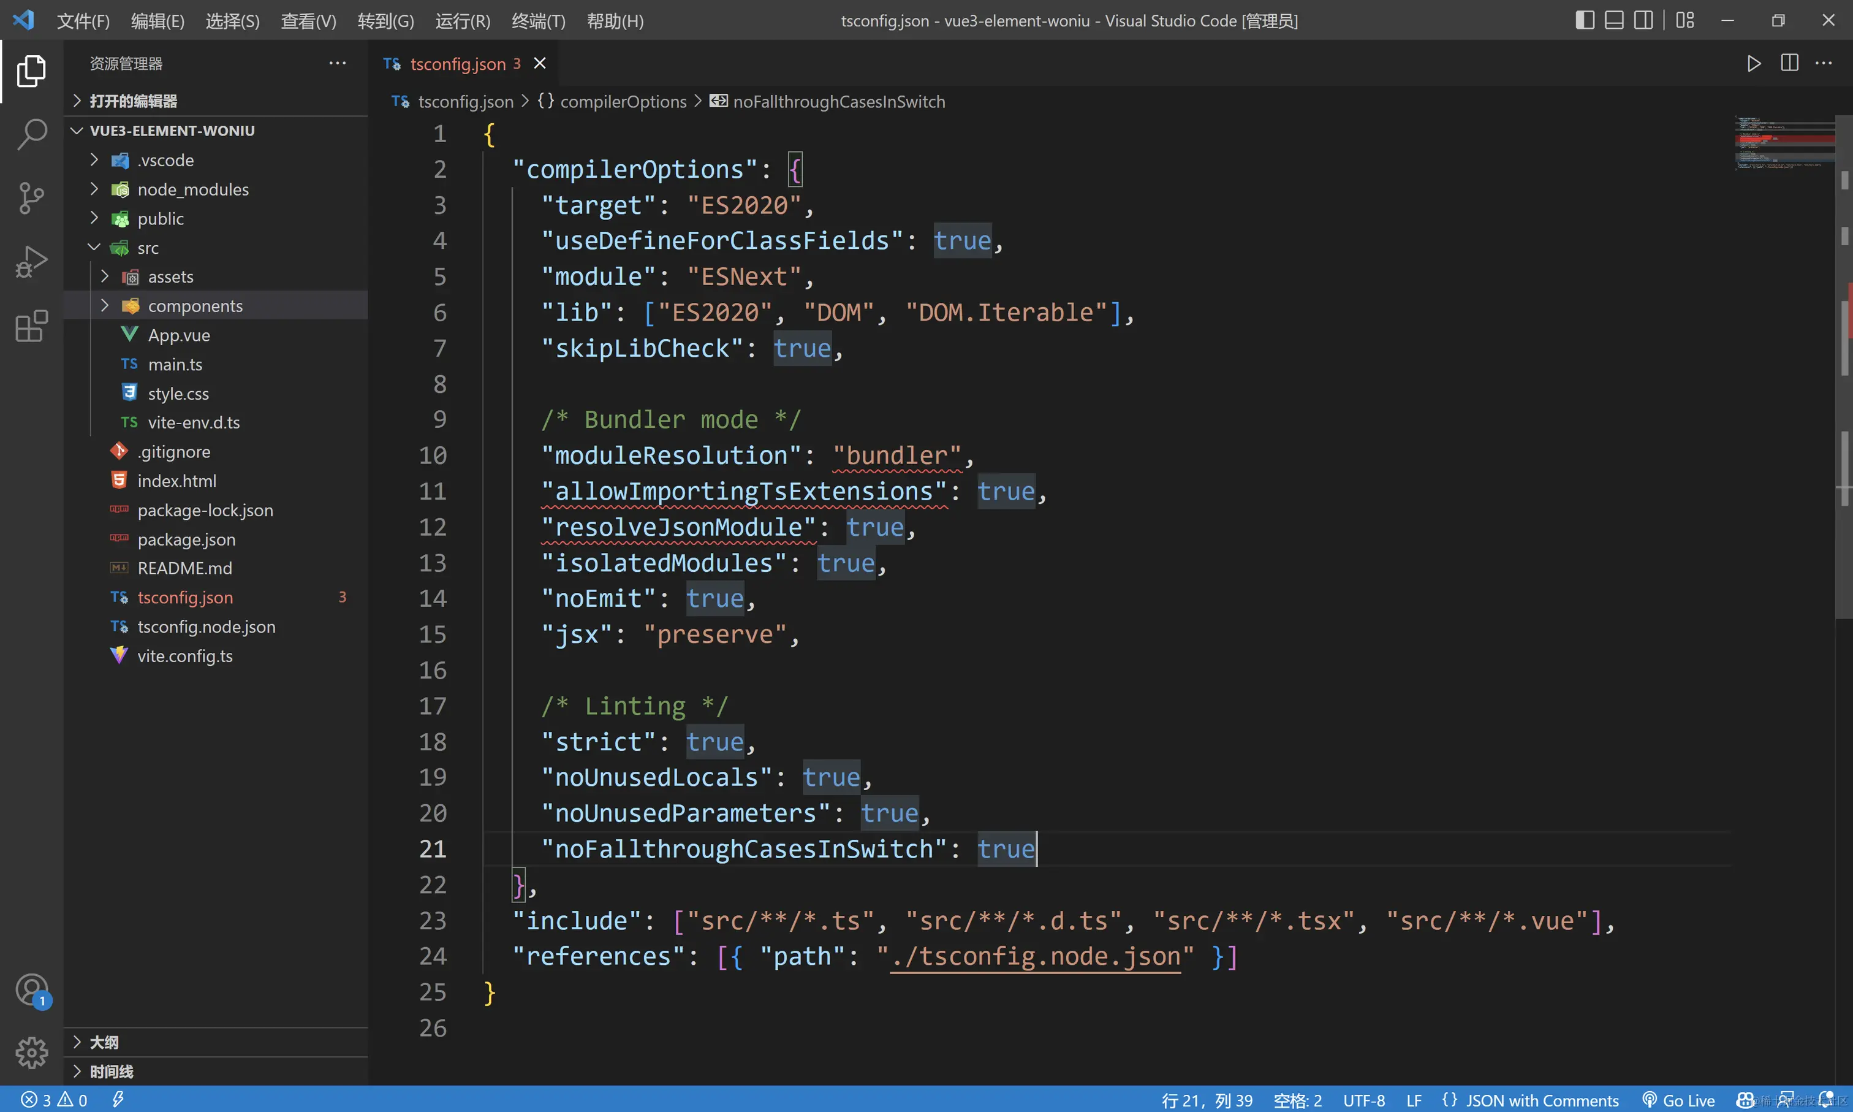Open the Source Control view
This screenshot has height=1112, width=1853.
(31, 199)
